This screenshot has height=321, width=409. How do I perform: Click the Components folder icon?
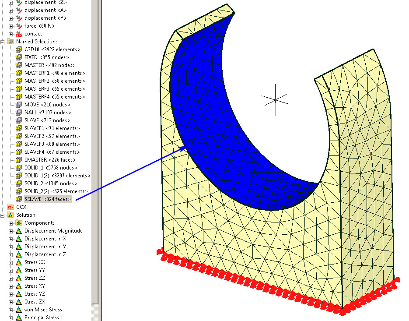pos(19,223)
